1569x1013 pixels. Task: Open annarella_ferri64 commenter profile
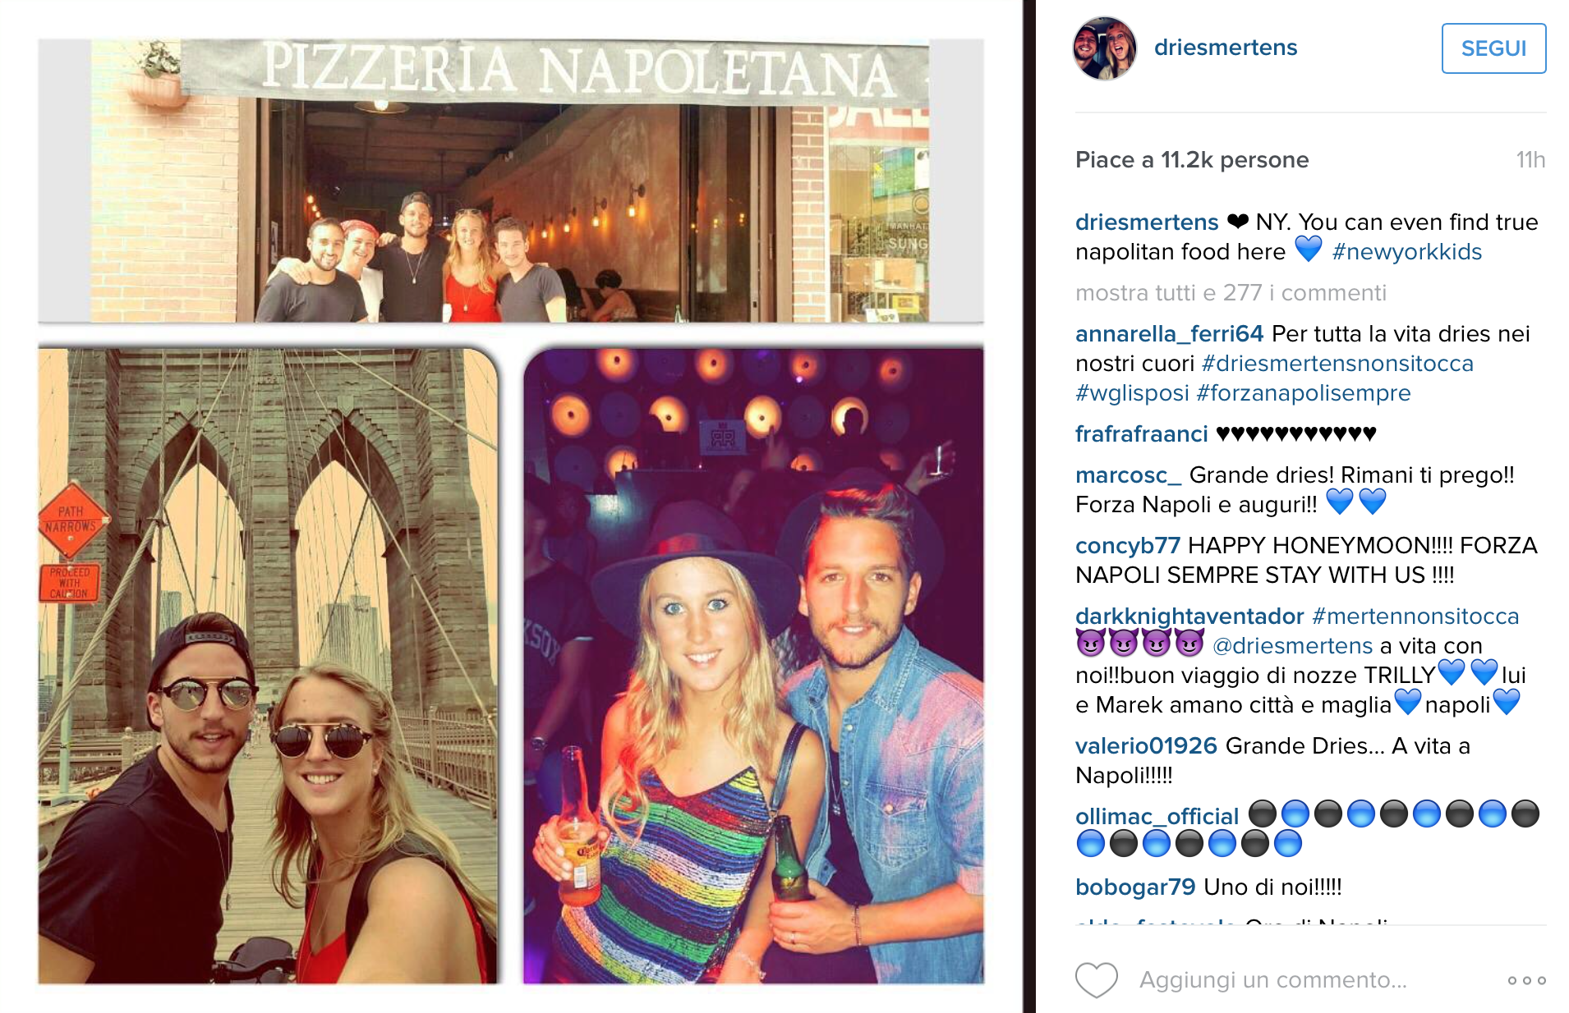[1169, 334]
